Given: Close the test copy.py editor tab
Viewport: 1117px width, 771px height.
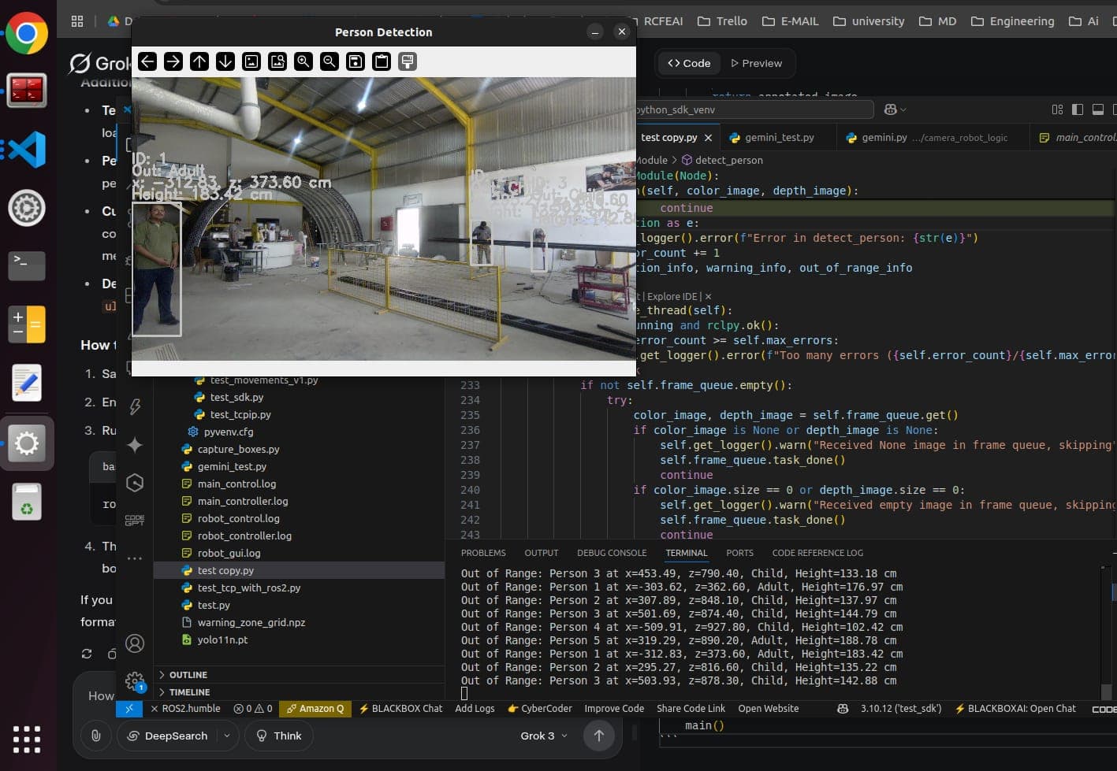Looking at the screenshot, I should pos(708,138).
